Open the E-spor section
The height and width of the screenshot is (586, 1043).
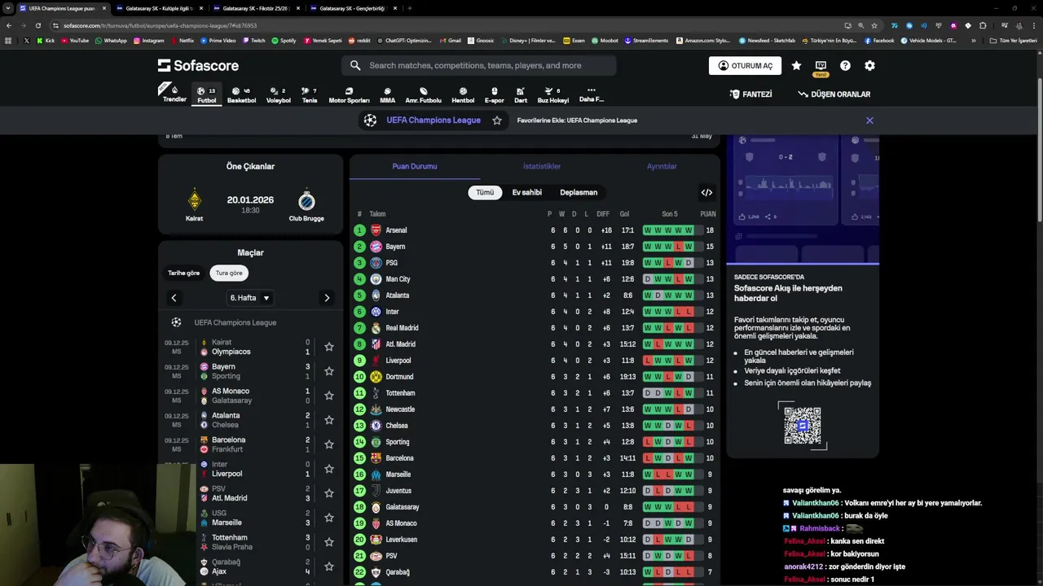[494, 94]
